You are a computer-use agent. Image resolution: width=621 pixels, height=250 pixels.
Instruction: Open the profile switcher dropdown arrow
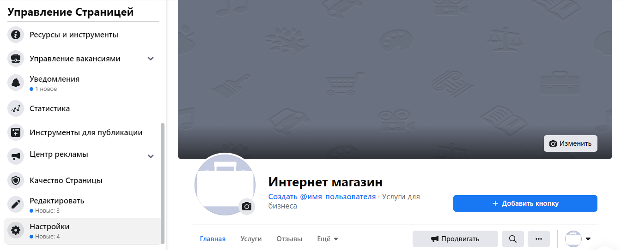click(588, 239)
